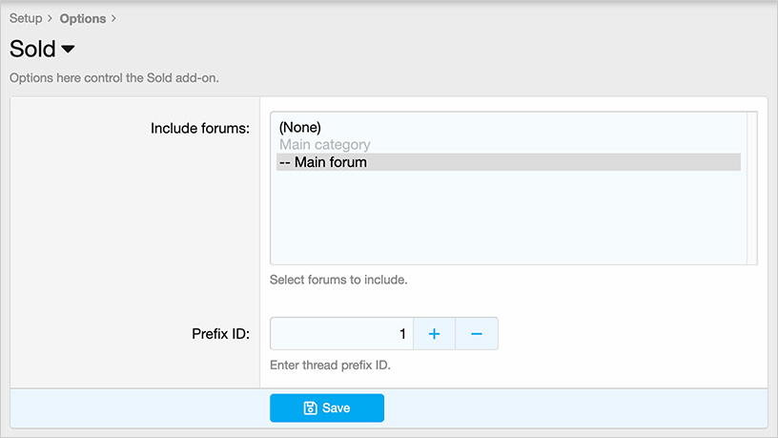Screen dimensions: 778x438
Task: Click the Include forums label
Action: pos(199,128)
